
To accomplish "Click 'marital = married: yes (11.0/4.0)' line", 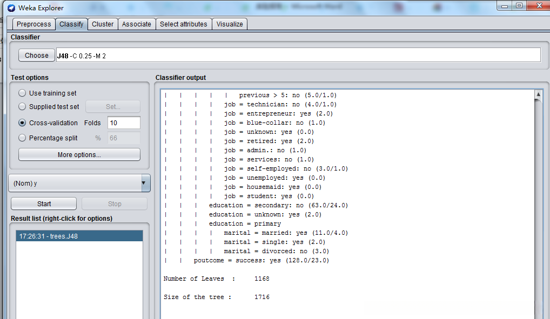I will coord(286,233).
